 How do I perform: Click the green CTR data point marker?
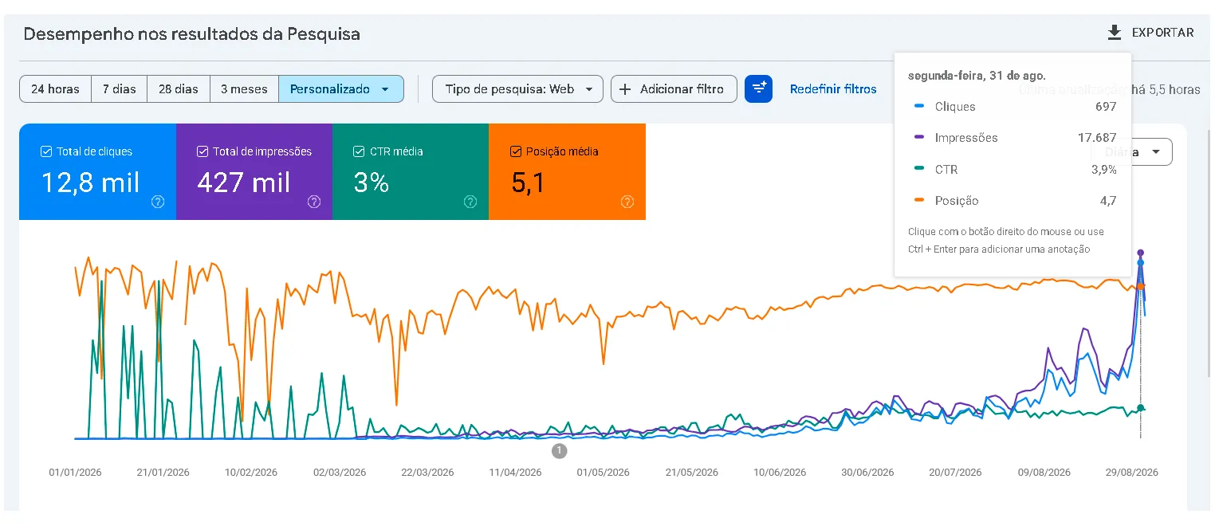click(x=1140, y=408)
